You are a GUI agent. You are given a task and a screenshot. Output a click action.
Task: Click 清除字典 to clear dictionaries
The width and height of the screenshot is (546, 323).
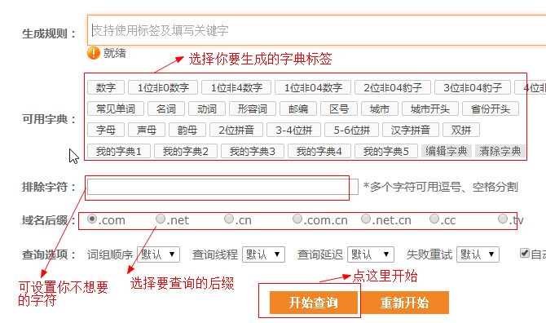pyautogui.click(x=500, y=151)
